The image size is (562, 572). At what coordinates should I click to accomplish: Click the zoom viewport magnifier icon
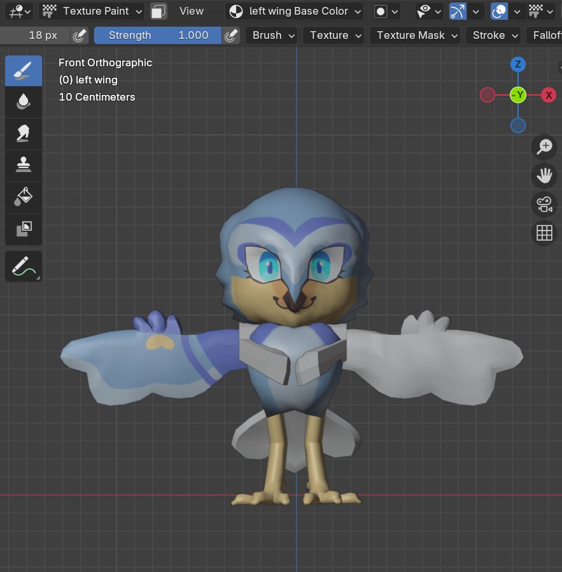(544, 147)
